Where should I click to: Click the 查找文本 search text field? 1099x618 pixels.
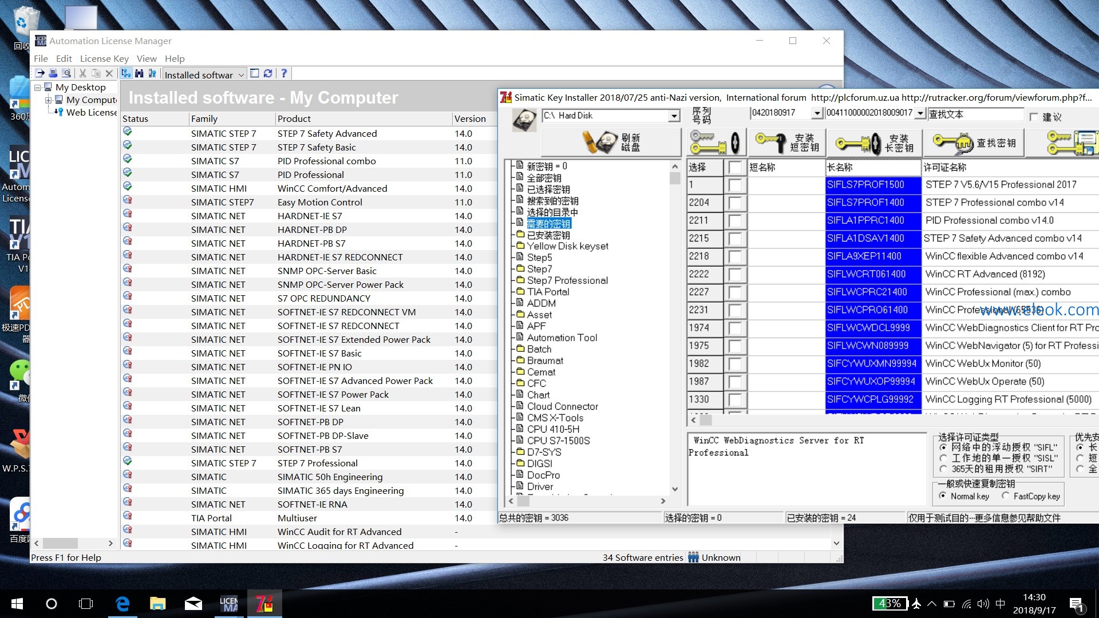pyautogui.click(x=975, y=114)
